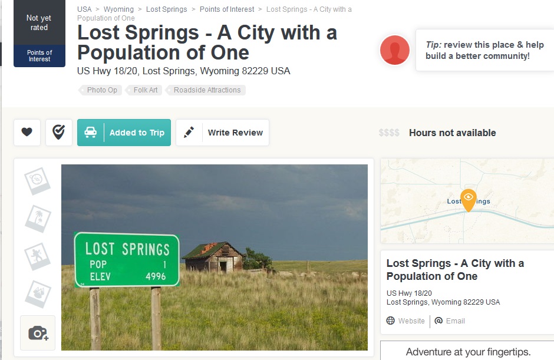The width and height of the screenshot is (554, 360).
Task: Click the Lost Springs sign photo
Action: point(215,257)
